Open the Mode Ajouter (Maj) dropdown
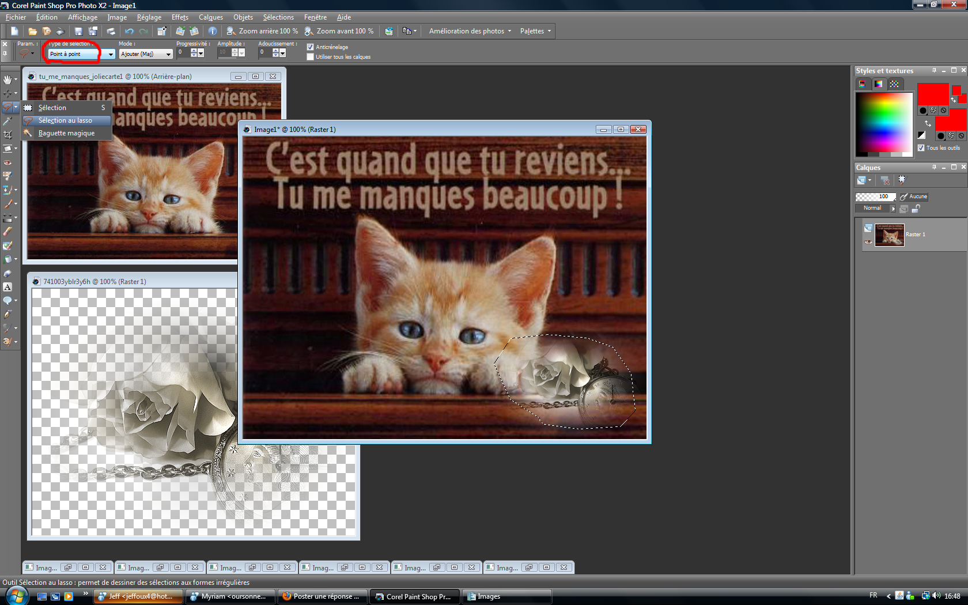 [x=168, y=54]
